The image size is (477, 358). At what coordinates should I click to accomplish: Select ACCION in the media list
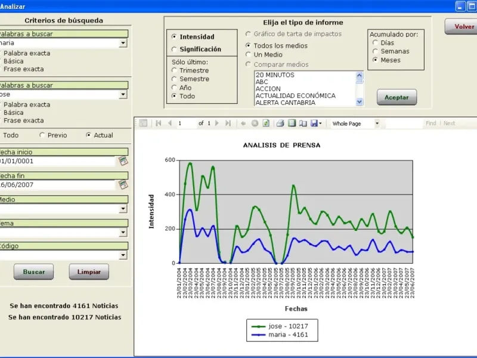point(305,89)
